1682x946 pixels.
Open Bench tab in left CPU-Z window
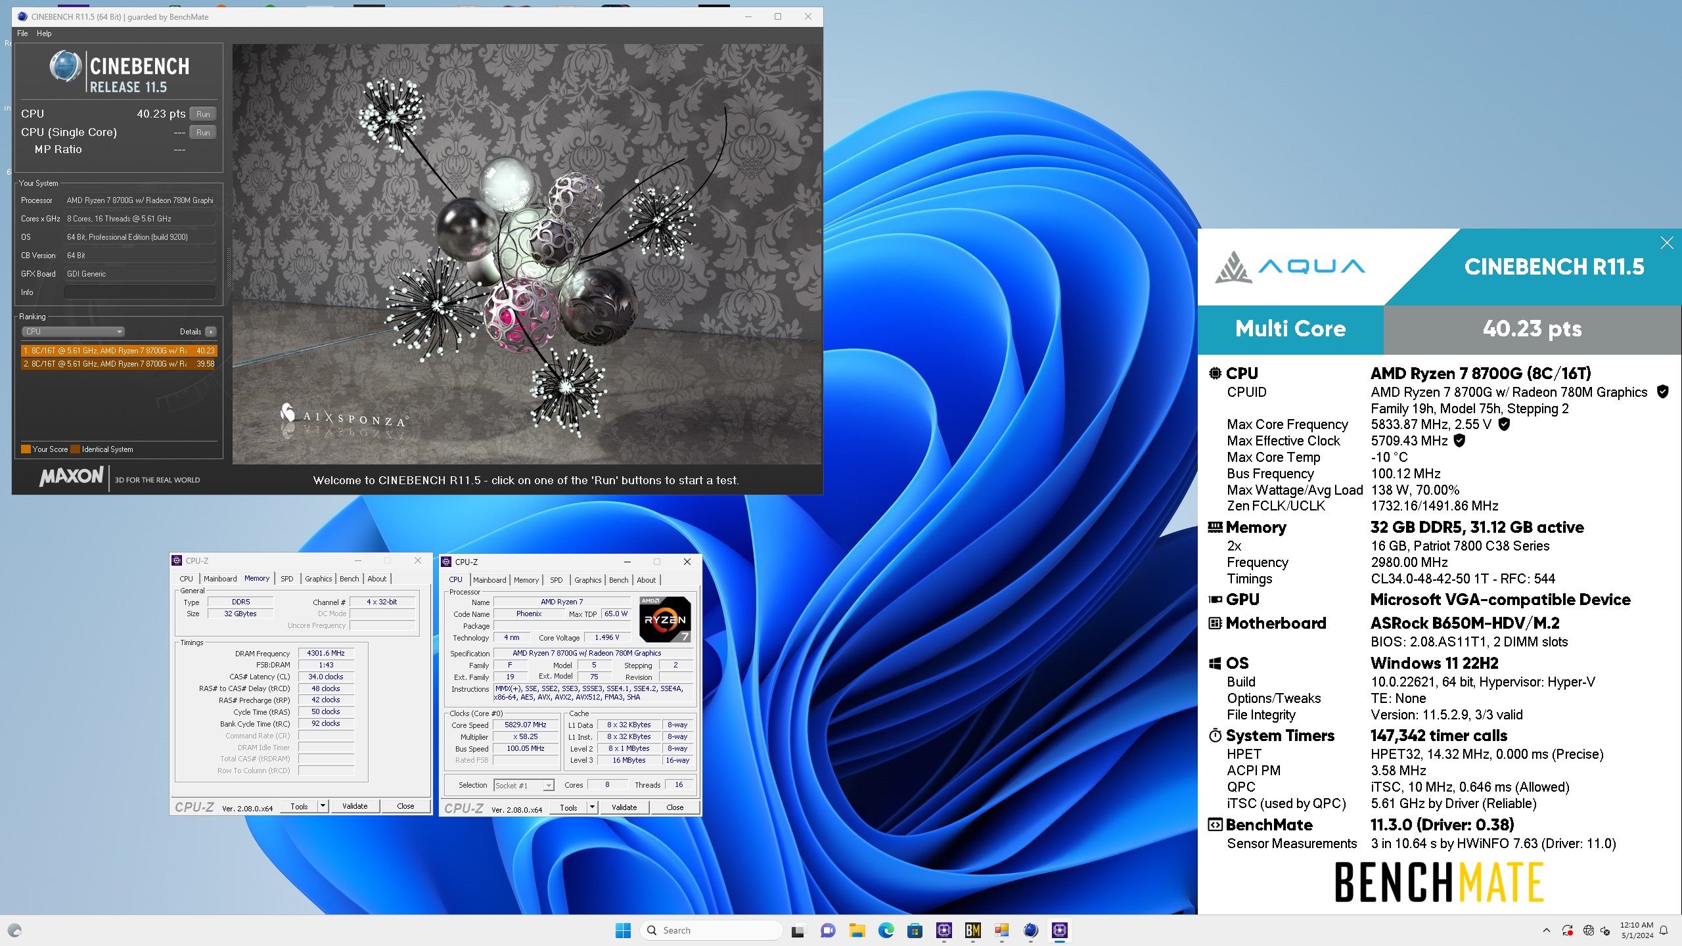(350, 579)
